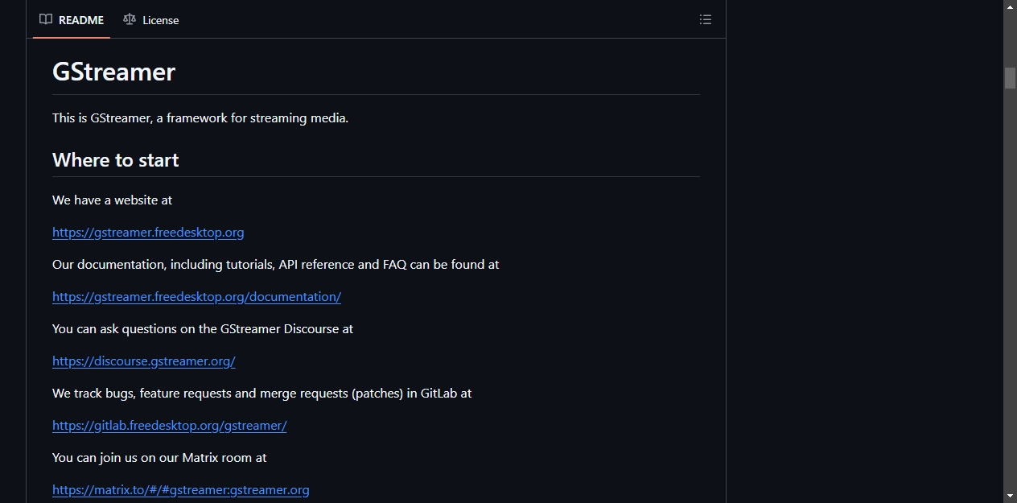Click text "This is GStreamer, a framework for streaming media."

point(200,118)
